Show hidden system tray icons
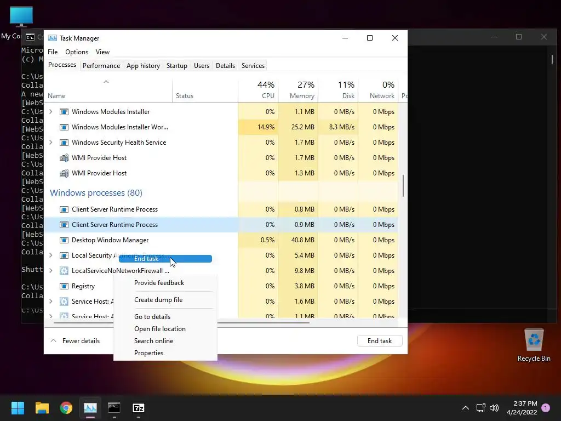Viewport: 561px width, 421px height. (466, 408)
